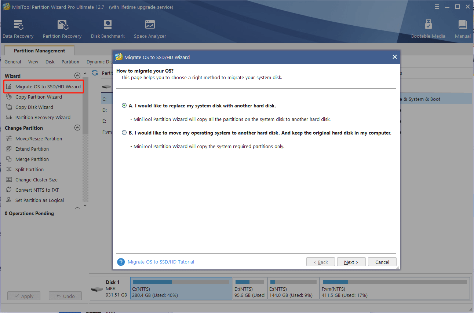Click the Change Cluster Size icon
Screen dimensions: 474x313
[9, 180]
